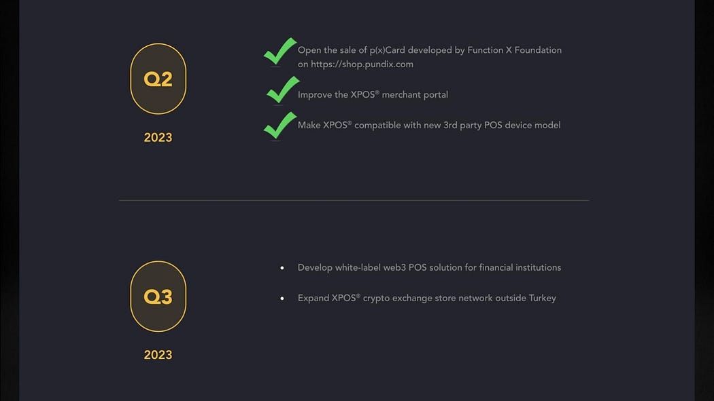Screen dimensions: 714x401
Task: Select "Improve the XPOS merchant portal" text
Action: pos(373,95)
